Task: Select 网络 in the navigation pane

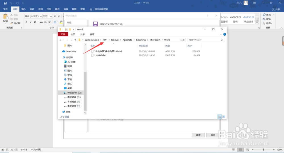Action: click(68, 112)
